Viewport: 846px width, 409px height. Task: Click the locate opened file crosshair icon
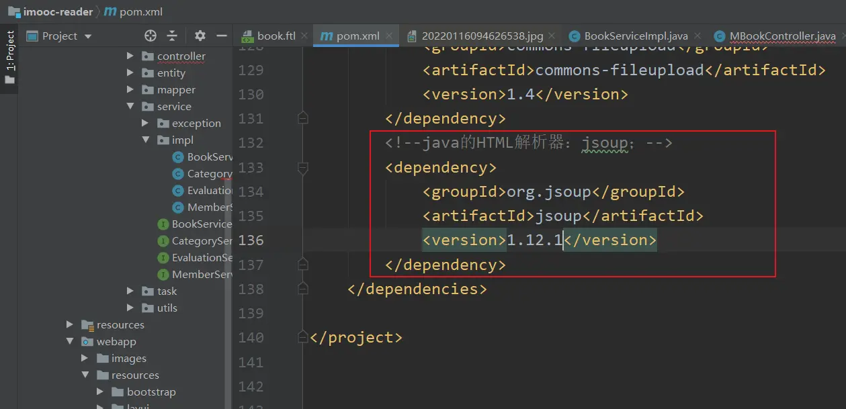click(151, 36)
